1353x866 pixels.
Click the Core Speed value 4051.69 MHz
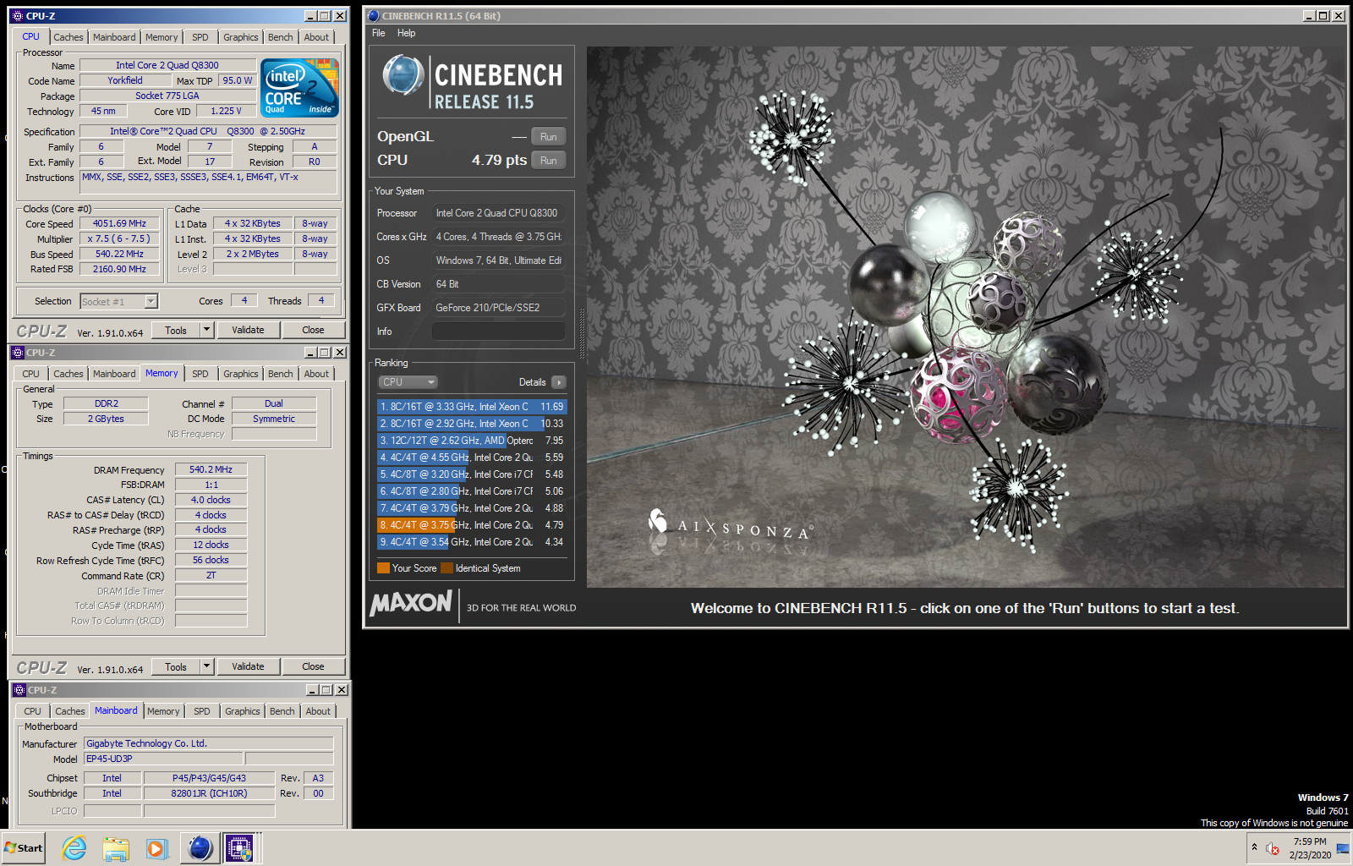tap(119, 224)
